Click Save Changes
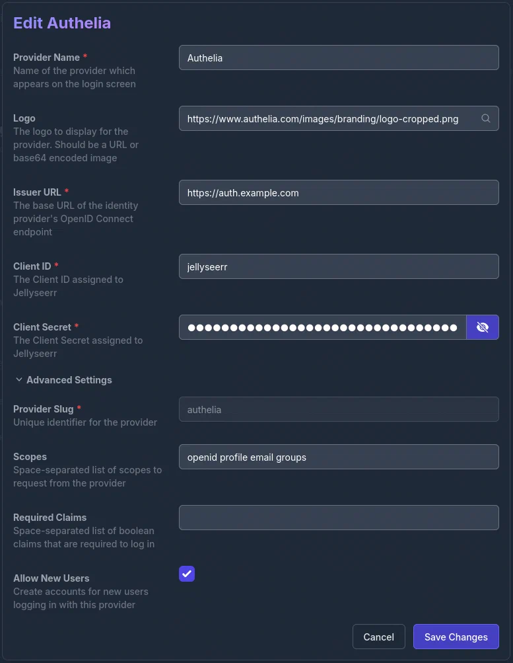The height and width of the screenshot is (663, 513). tap(456, 637)
